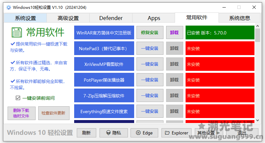Click 检查软件更新 button
The height and width of the screenshot is (143, 265).
[x=54, y=113]
